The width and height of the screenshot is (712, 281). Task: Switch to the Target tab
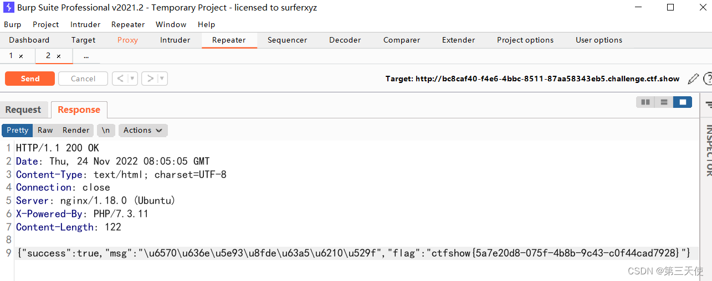point(84,40)
